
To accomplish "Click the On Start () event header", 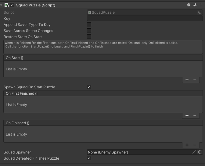I will coord(103,58).
